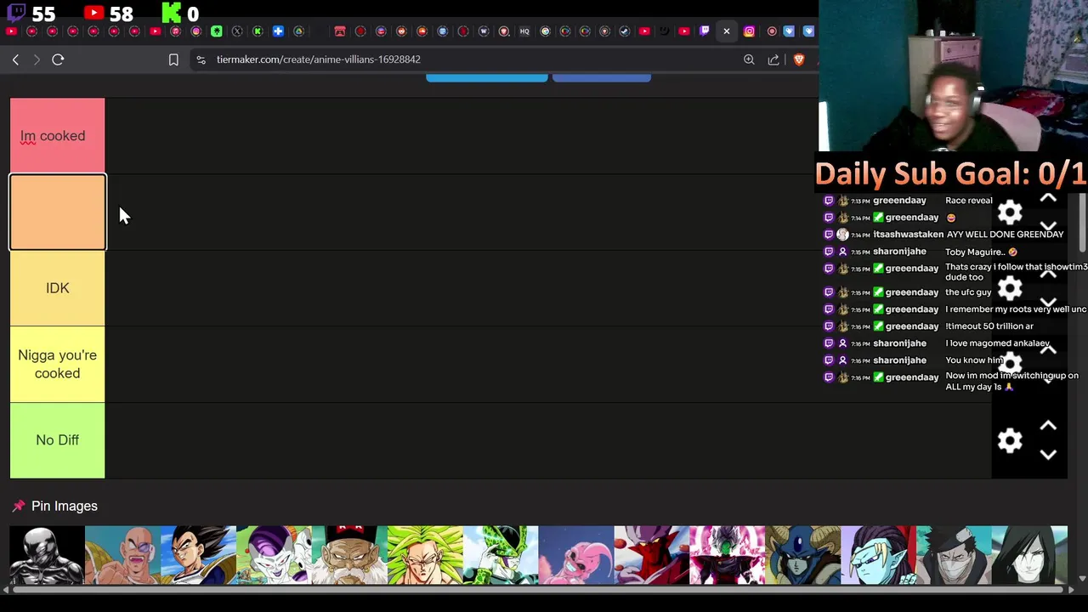View site information icon in address bar
1088x612 pixels.
(x=201, y=59)
